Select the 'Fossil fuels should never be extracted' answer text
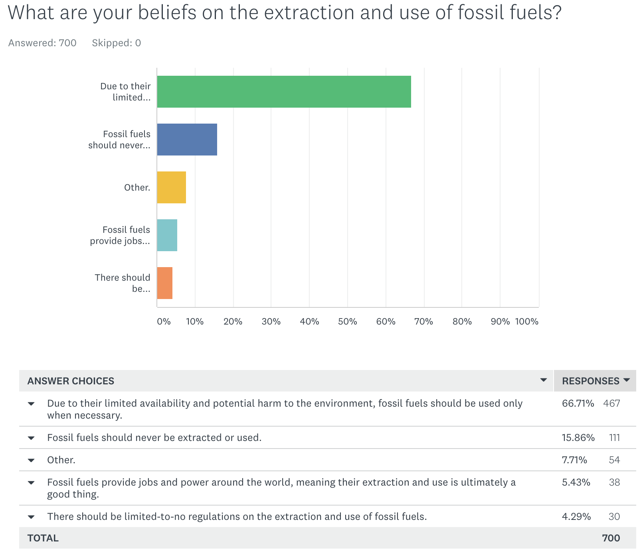 (154, 438)
